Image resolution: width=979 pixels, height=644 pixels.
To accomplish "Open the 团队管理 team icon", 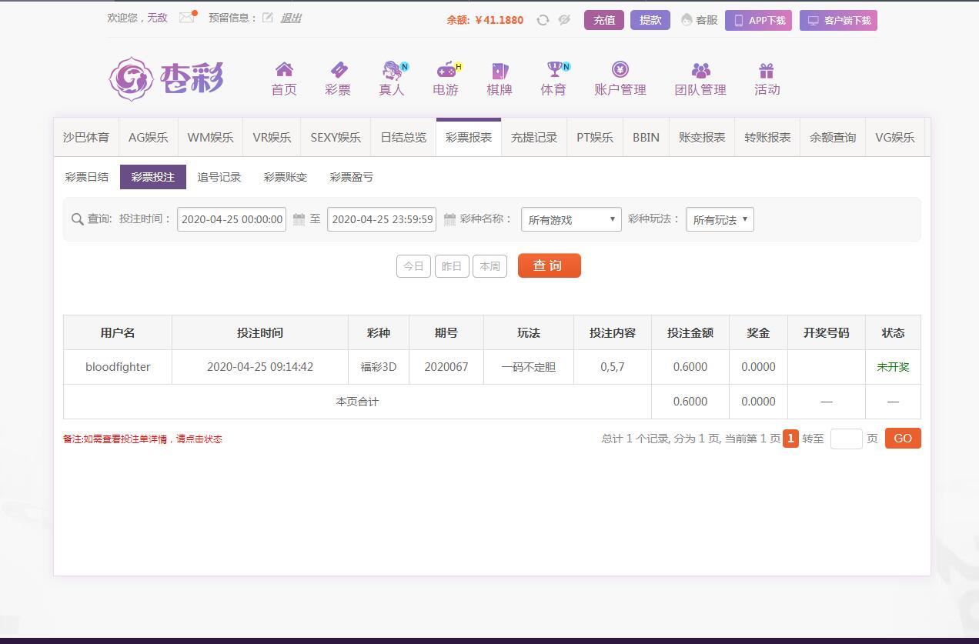I will (x=700, y=71).
